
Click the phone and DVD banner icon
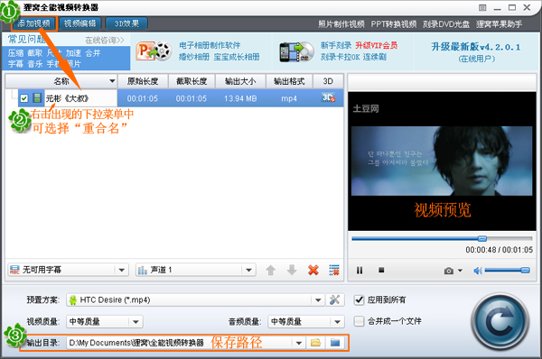(296, 51)
